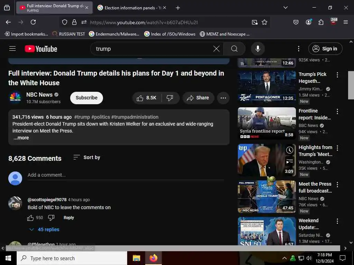Dislike the video with thumbs down
This screenshot has width=354, height=265.
pyautogui.click(x=170, y=98)
